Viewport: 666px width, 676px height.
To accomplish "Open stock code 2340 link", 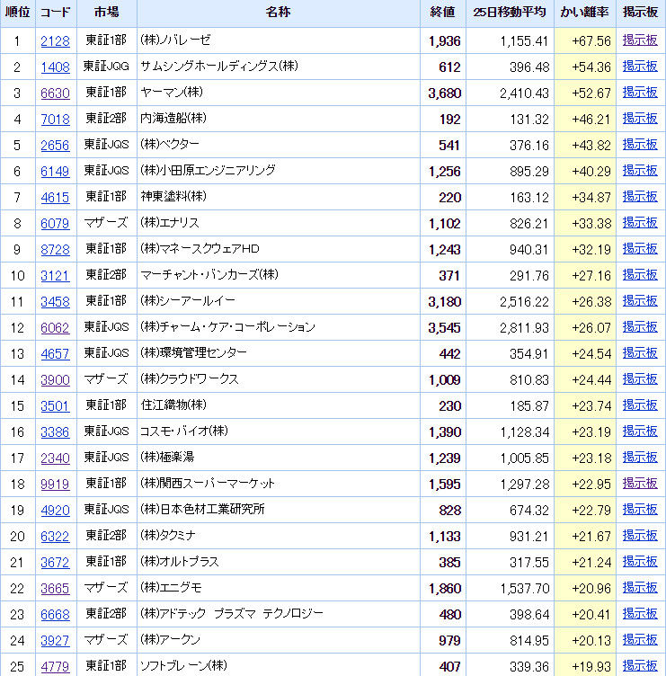I will (x=55, y=458).
